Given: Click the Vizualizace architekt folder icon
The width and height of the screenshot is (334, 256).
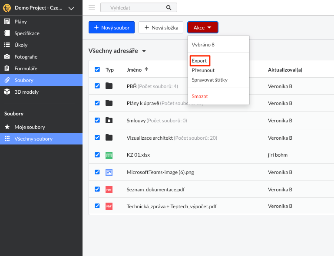Looking at the screenshot, I should tap(109, 138).
